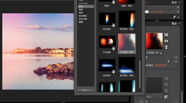
Task: Click the favorite hand icon on 彩虹漏光
Action: point(113,25)
